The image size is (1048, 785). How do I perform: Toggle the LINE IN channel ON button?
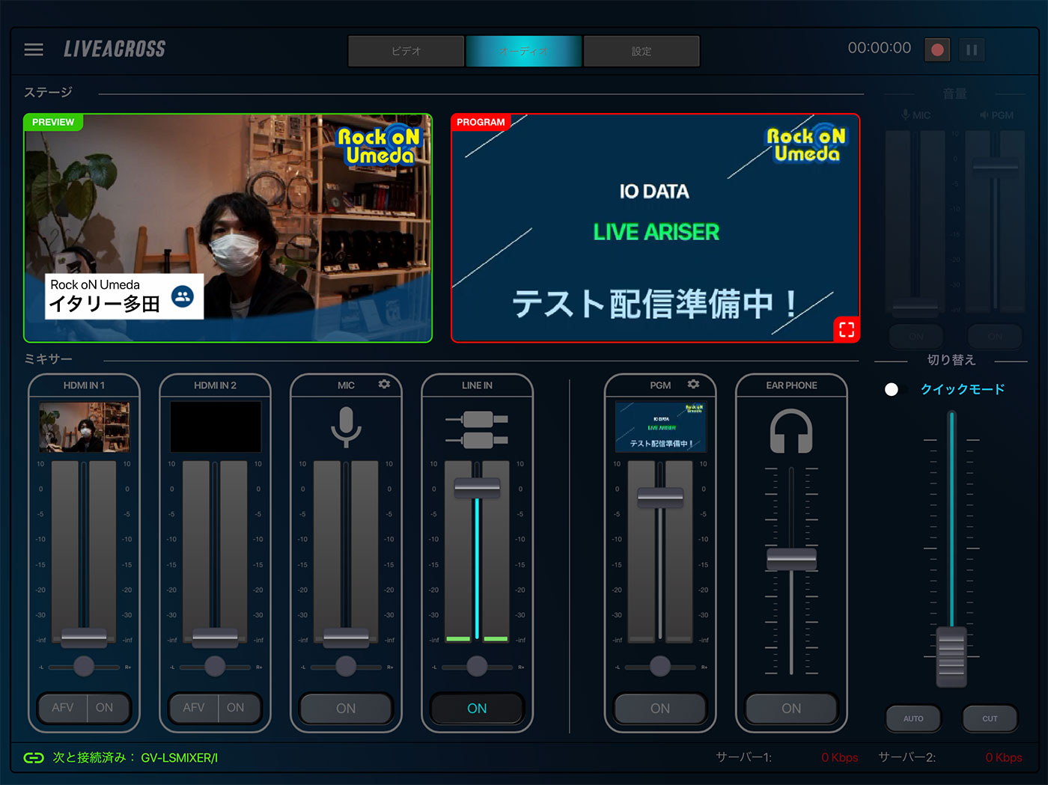tap(477, 709)
